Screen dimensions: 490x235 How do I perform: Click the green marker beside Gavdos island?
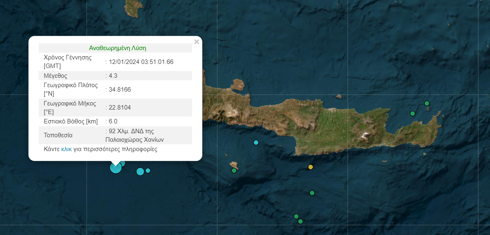point(234,170)
